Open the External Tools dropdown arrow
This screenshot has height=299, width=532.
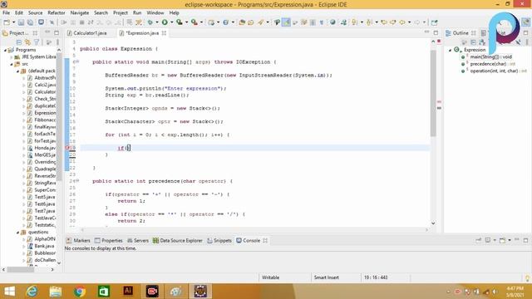tap(201, 22)
